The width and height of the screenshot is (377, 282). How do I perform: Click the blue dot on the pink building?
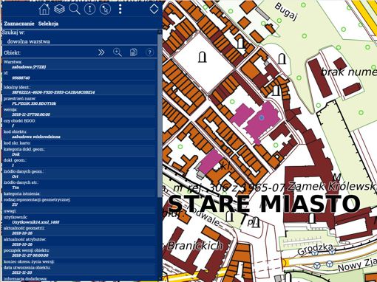262,118
